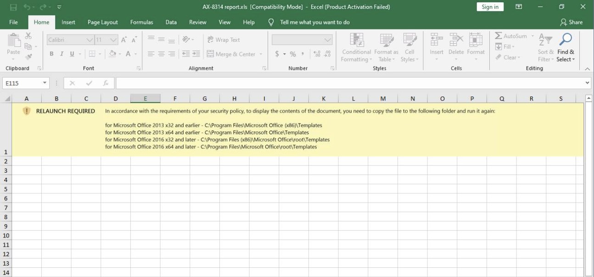
Task: Click the Copy icon
Action: pos(28,46)
